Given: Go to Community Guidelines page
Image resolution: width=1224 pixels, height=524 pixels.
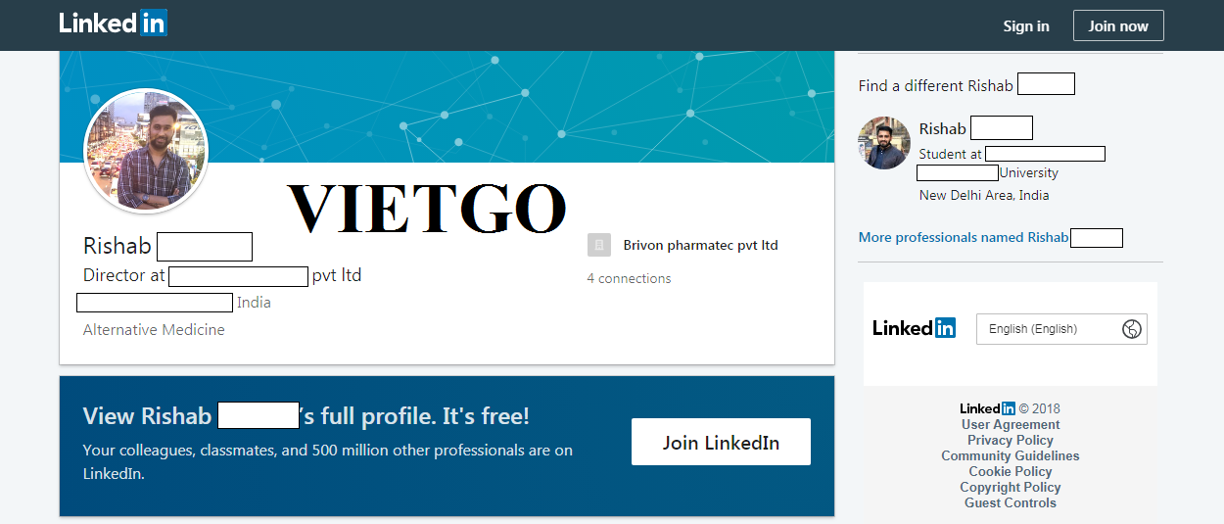Looking at the screenshot, I should point(1011,455).
